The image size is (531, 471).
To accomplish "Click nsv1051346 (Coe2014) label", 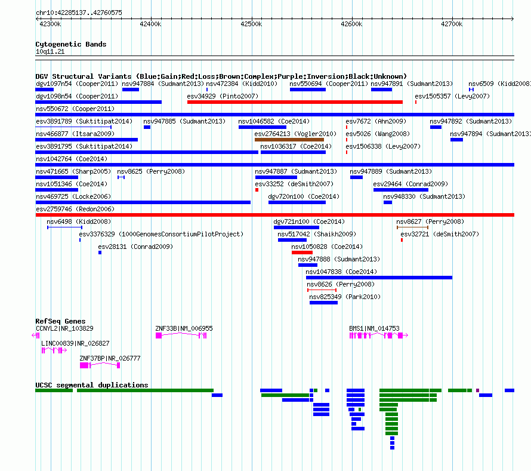I will (x=72, y=184).
